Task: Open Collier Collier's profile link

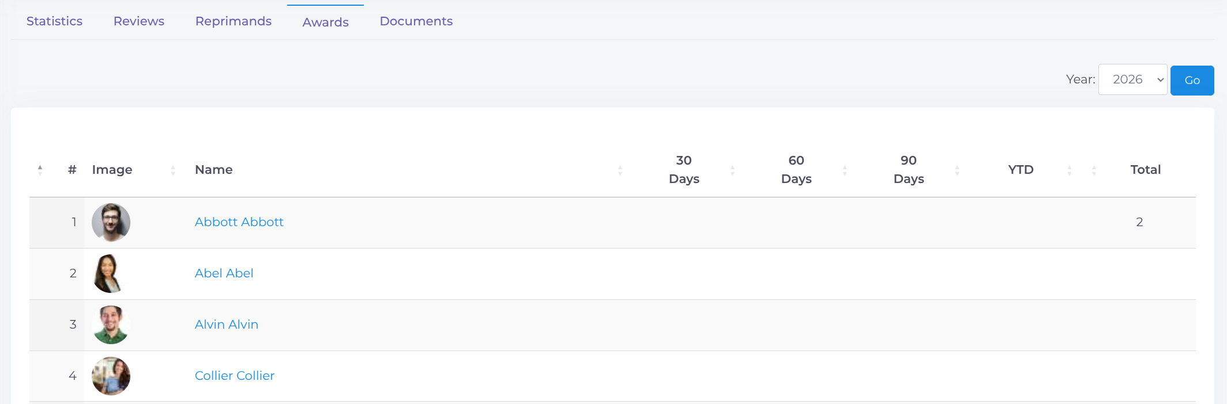Action: 235,376
